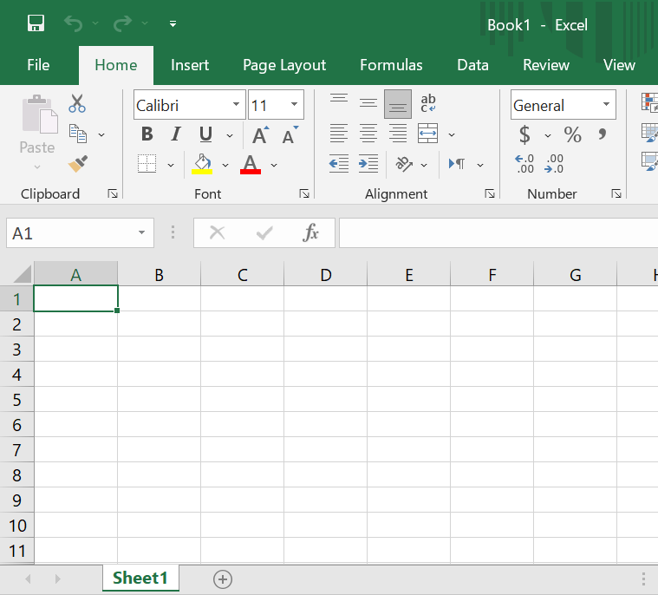
Task: Click Increase Font Size icon
Action: pos(261,134)
